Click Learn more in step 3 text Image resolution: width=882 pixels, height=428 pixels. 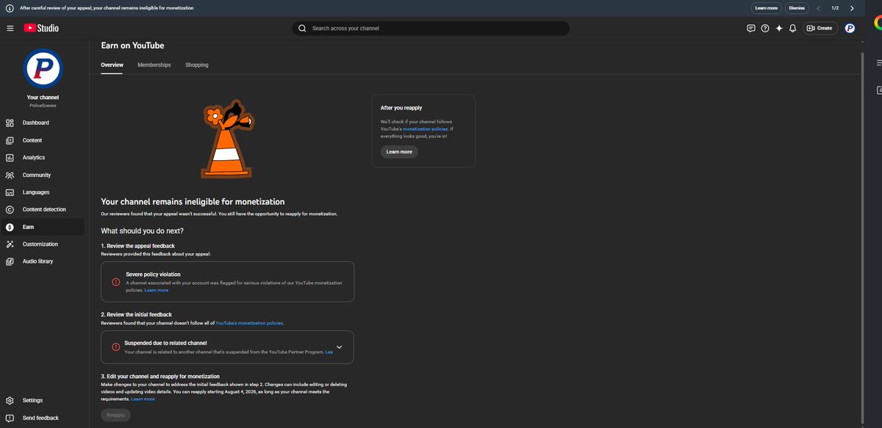coord(143,399)
